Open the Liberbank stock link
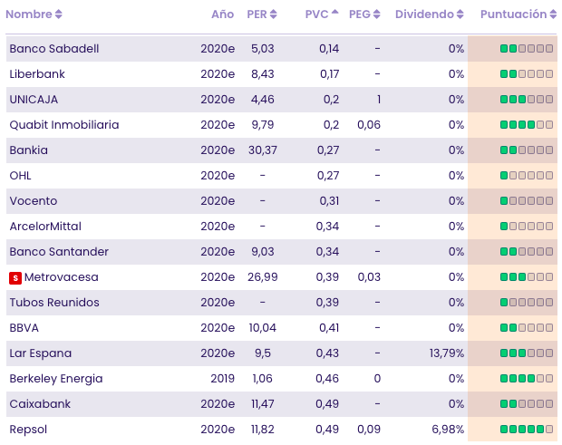Screen dimensions: 562x445 pos(37,73)
